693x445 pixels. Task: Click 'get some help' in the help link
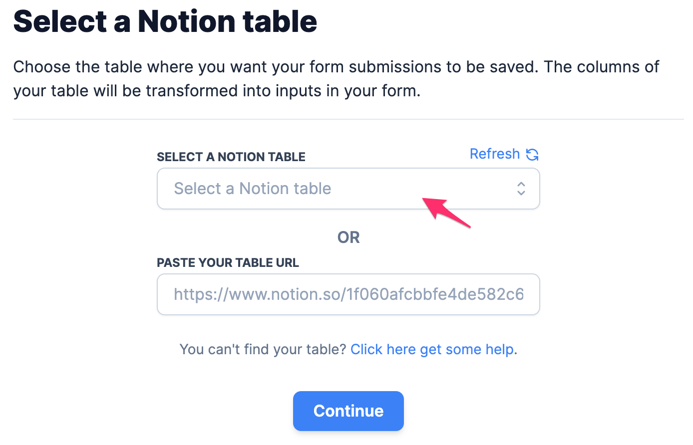(467, 350)
